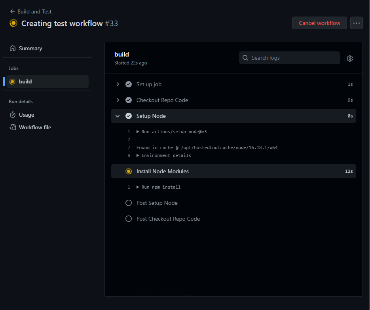Focus the Search logs input field
This screenshot has height=310, width=370.
coord(290,58)
